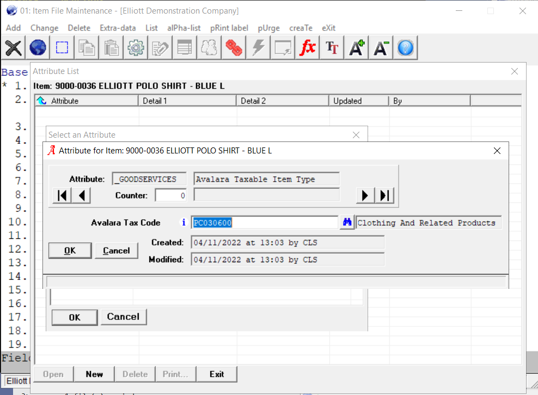Open the List menu

[151, 28]
